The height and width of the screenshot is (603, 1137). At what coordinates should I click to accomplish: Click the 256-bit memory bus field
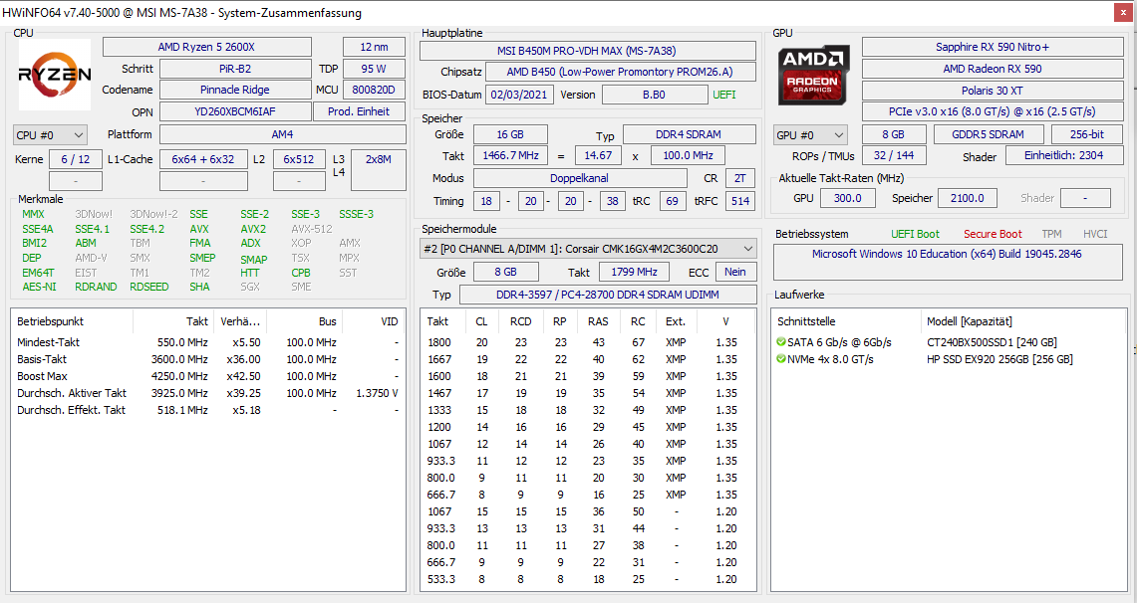tap(1087, 134)
